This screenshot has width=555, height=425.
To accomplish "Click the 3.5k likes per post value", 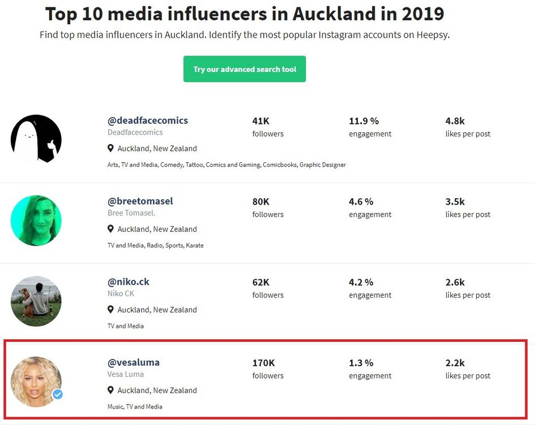I will (455, 201).
